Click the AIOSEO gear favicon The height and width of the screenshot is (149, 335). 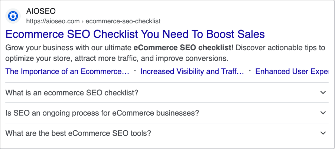(x=13, y=16)
